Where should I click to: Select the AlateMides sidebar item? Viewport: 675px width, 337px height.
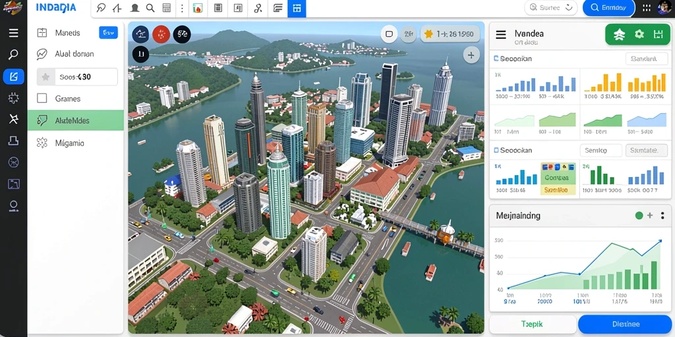click(76, 121)
